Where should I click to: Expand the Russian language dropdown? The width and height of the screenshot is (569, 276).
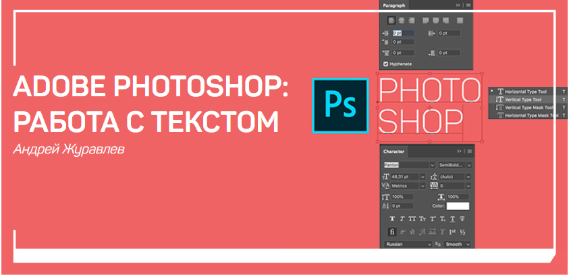408,244
